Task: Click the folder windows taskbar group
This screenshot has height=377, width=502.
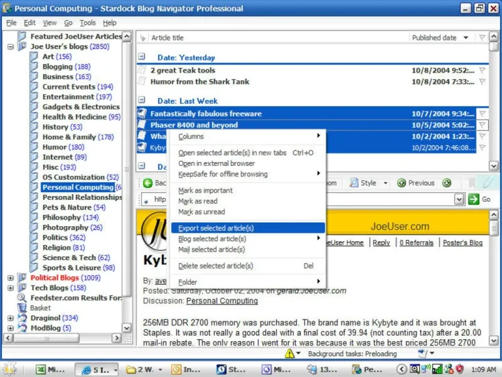Action: point(144,369)
